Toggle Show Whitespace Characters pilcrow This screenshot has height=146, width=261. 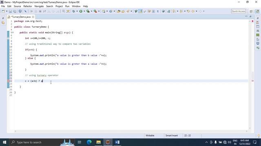tap(158, 11)
